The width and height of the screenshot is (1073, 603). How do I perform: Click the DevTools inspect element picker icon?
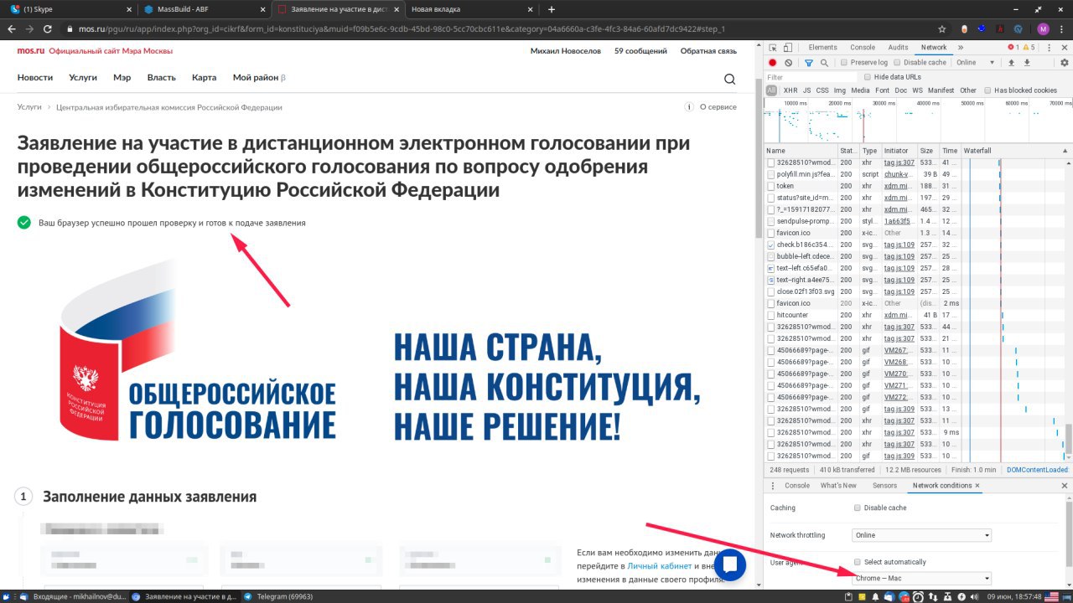point(773,48)
